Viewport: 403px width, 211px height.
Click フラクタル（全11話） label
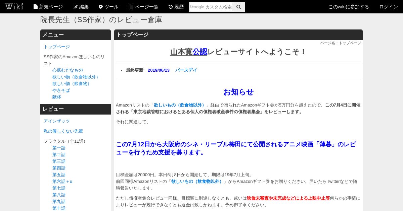coord(65,141)
